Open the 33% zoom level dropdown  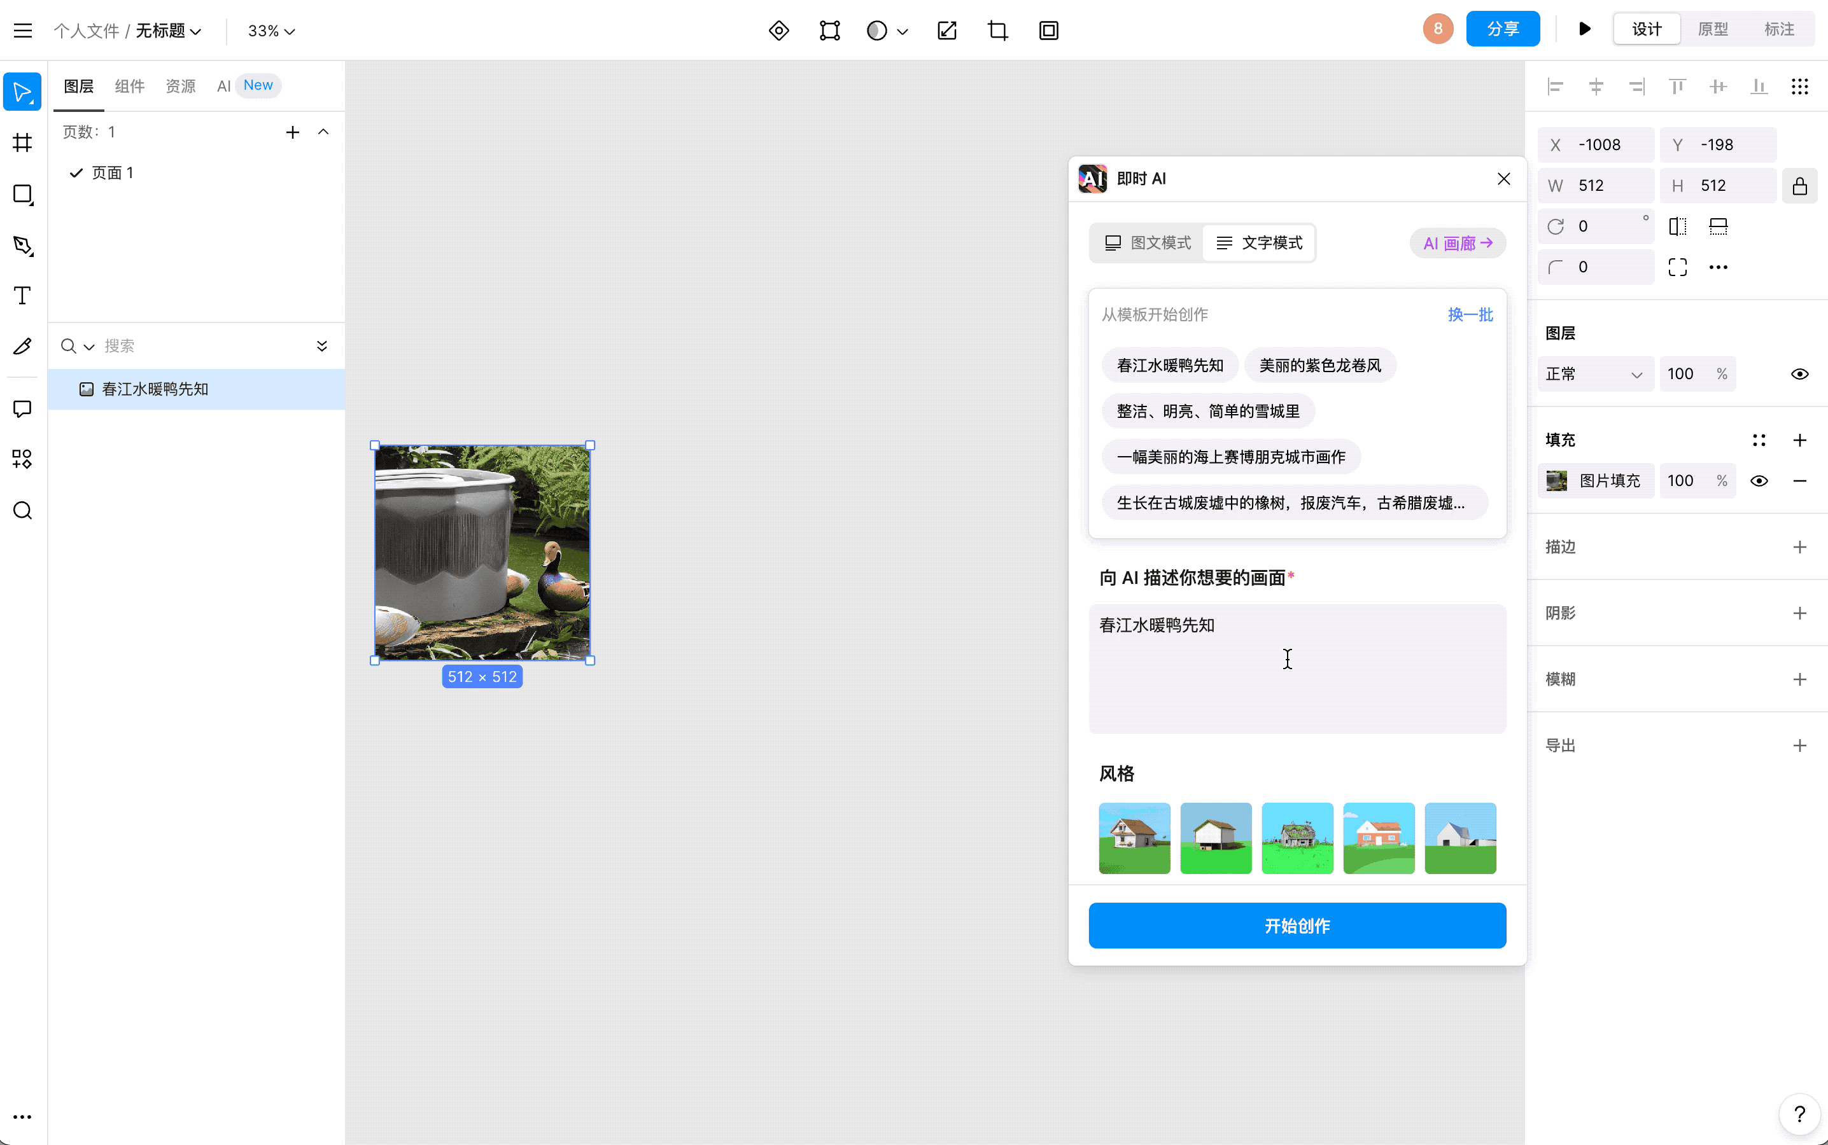pyautogui.click(x=270, y=31)
